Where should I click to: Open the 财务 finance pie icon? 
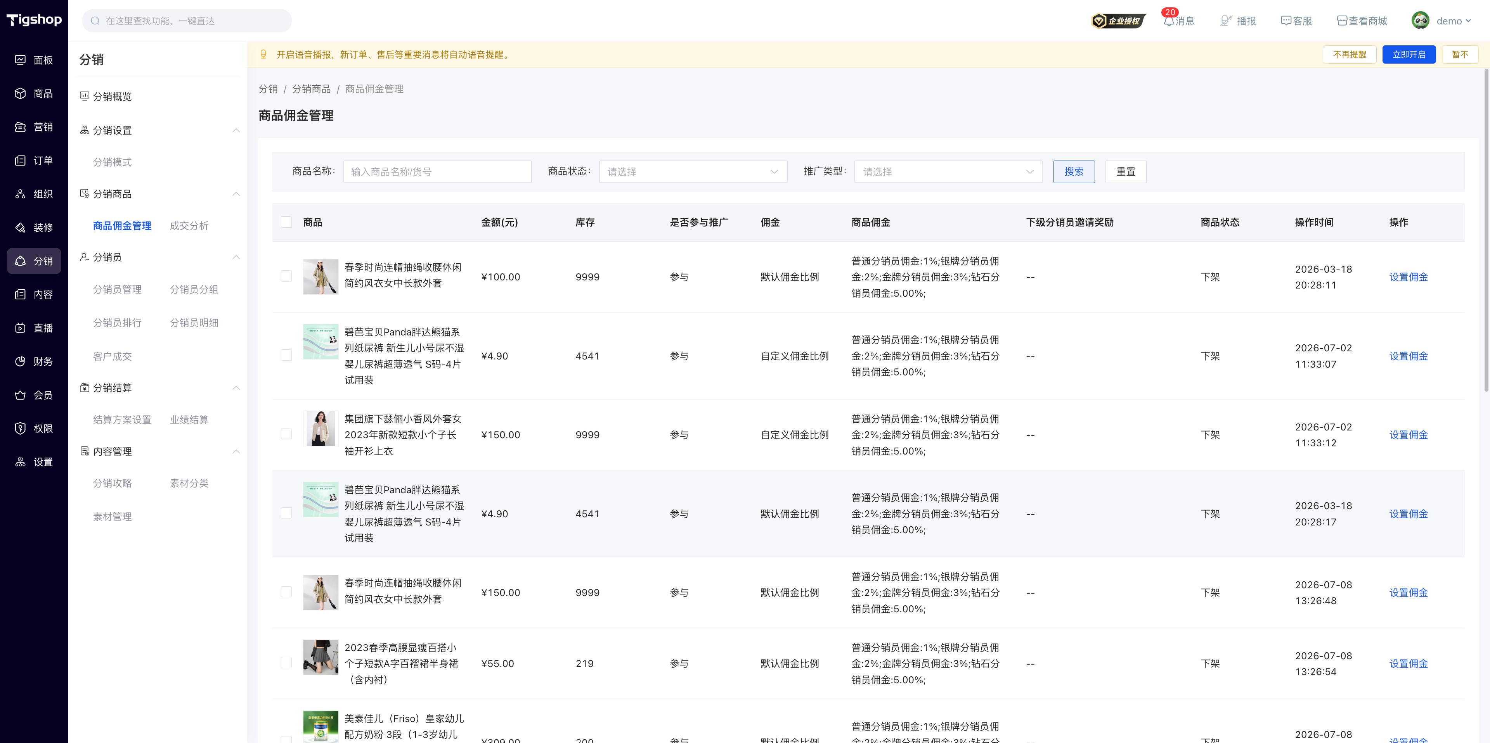tap(20, 361)
